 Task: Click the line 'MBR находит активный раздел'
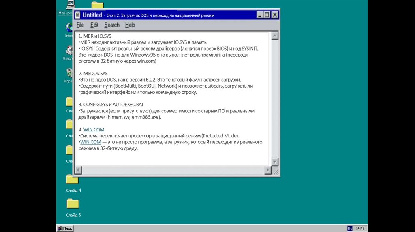(x=143, y=42)
